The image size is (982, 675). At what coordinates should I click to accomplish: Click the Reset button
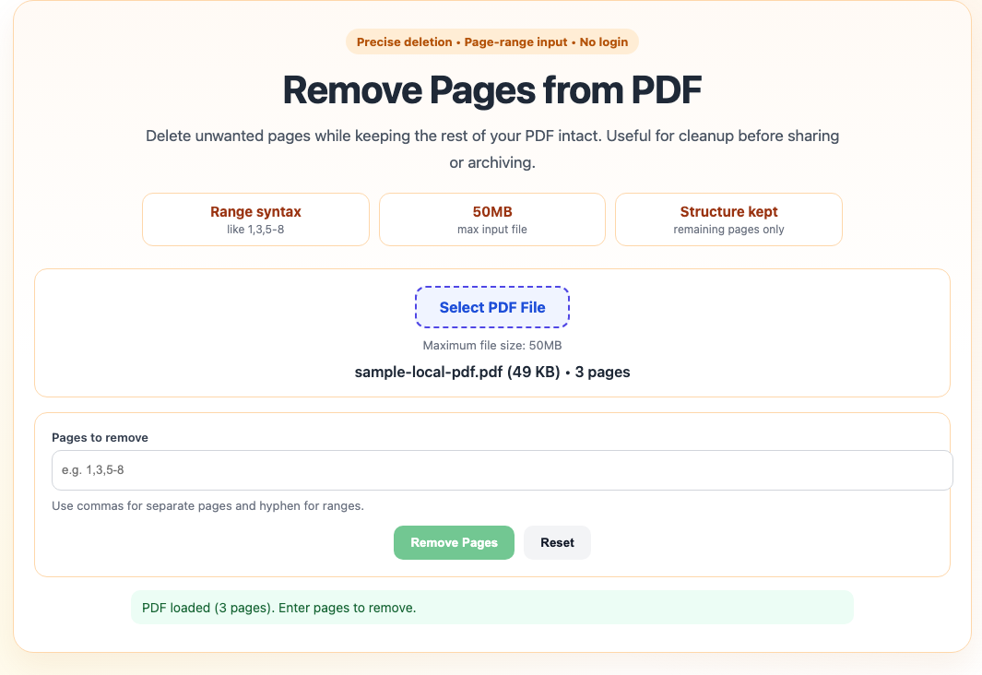click(x=557, y=542)
